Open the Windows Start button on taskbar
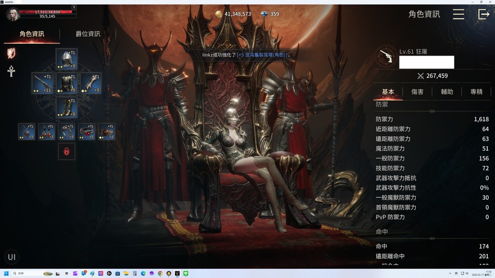The width and height of the screenshot is (495, 278). 6,273
